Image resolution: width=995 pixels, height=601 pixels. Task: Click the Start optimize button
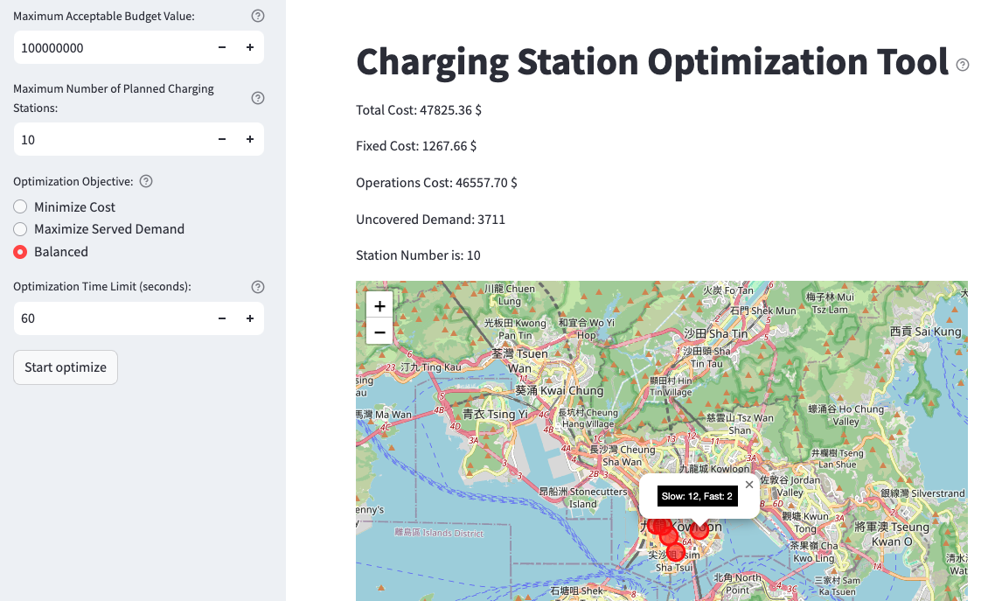coord(66,367)
